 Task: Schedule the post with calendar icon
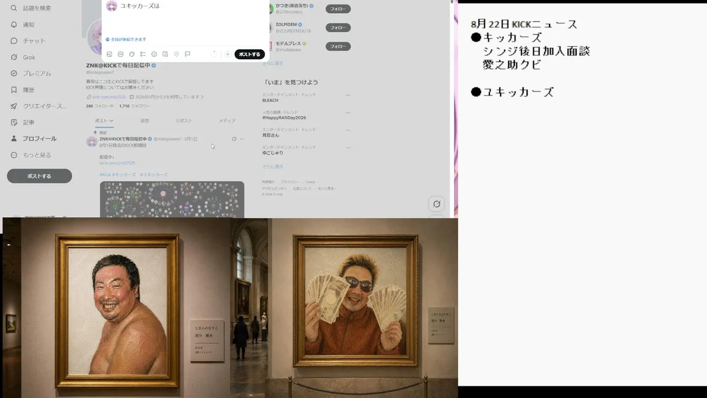(x=165, y=54)
